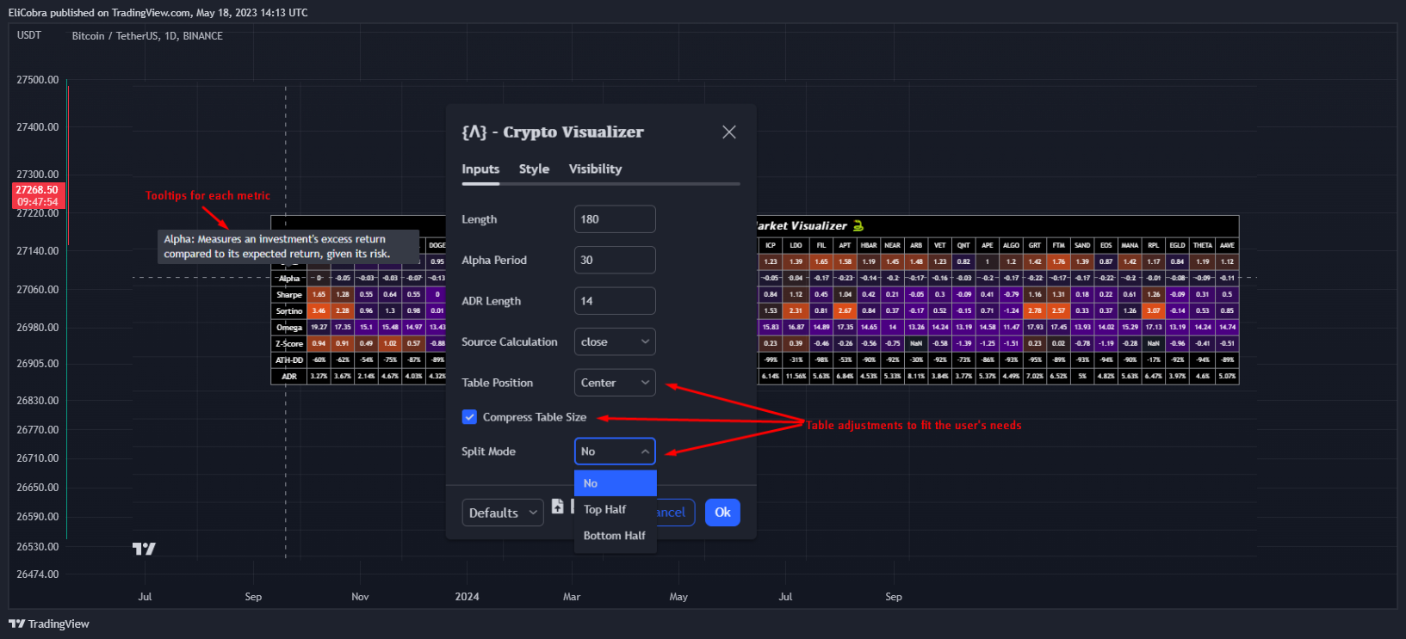Image resolution: width=1406 pixels, height=639 pixels.
Task: Switch to the Inputs tab
Action: coord(480,169)
